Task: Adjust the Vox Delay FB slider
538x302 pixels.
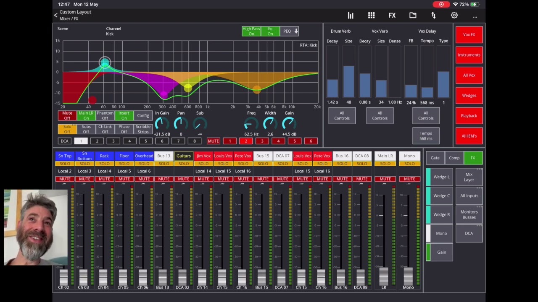Action: click(x=411, y=72)
